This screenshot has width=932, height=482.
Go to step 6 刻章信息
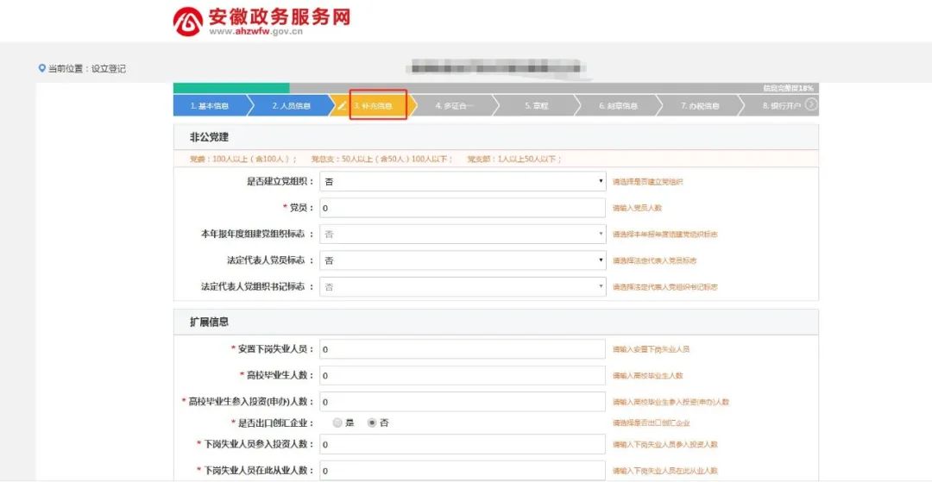618,106
